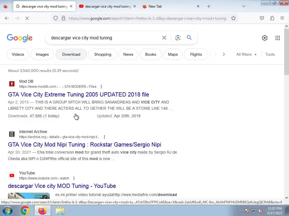Open GTA Vice City Mod Nipi Tuning result
This screenshot has height=216, width=289.
tap(84, 145)
